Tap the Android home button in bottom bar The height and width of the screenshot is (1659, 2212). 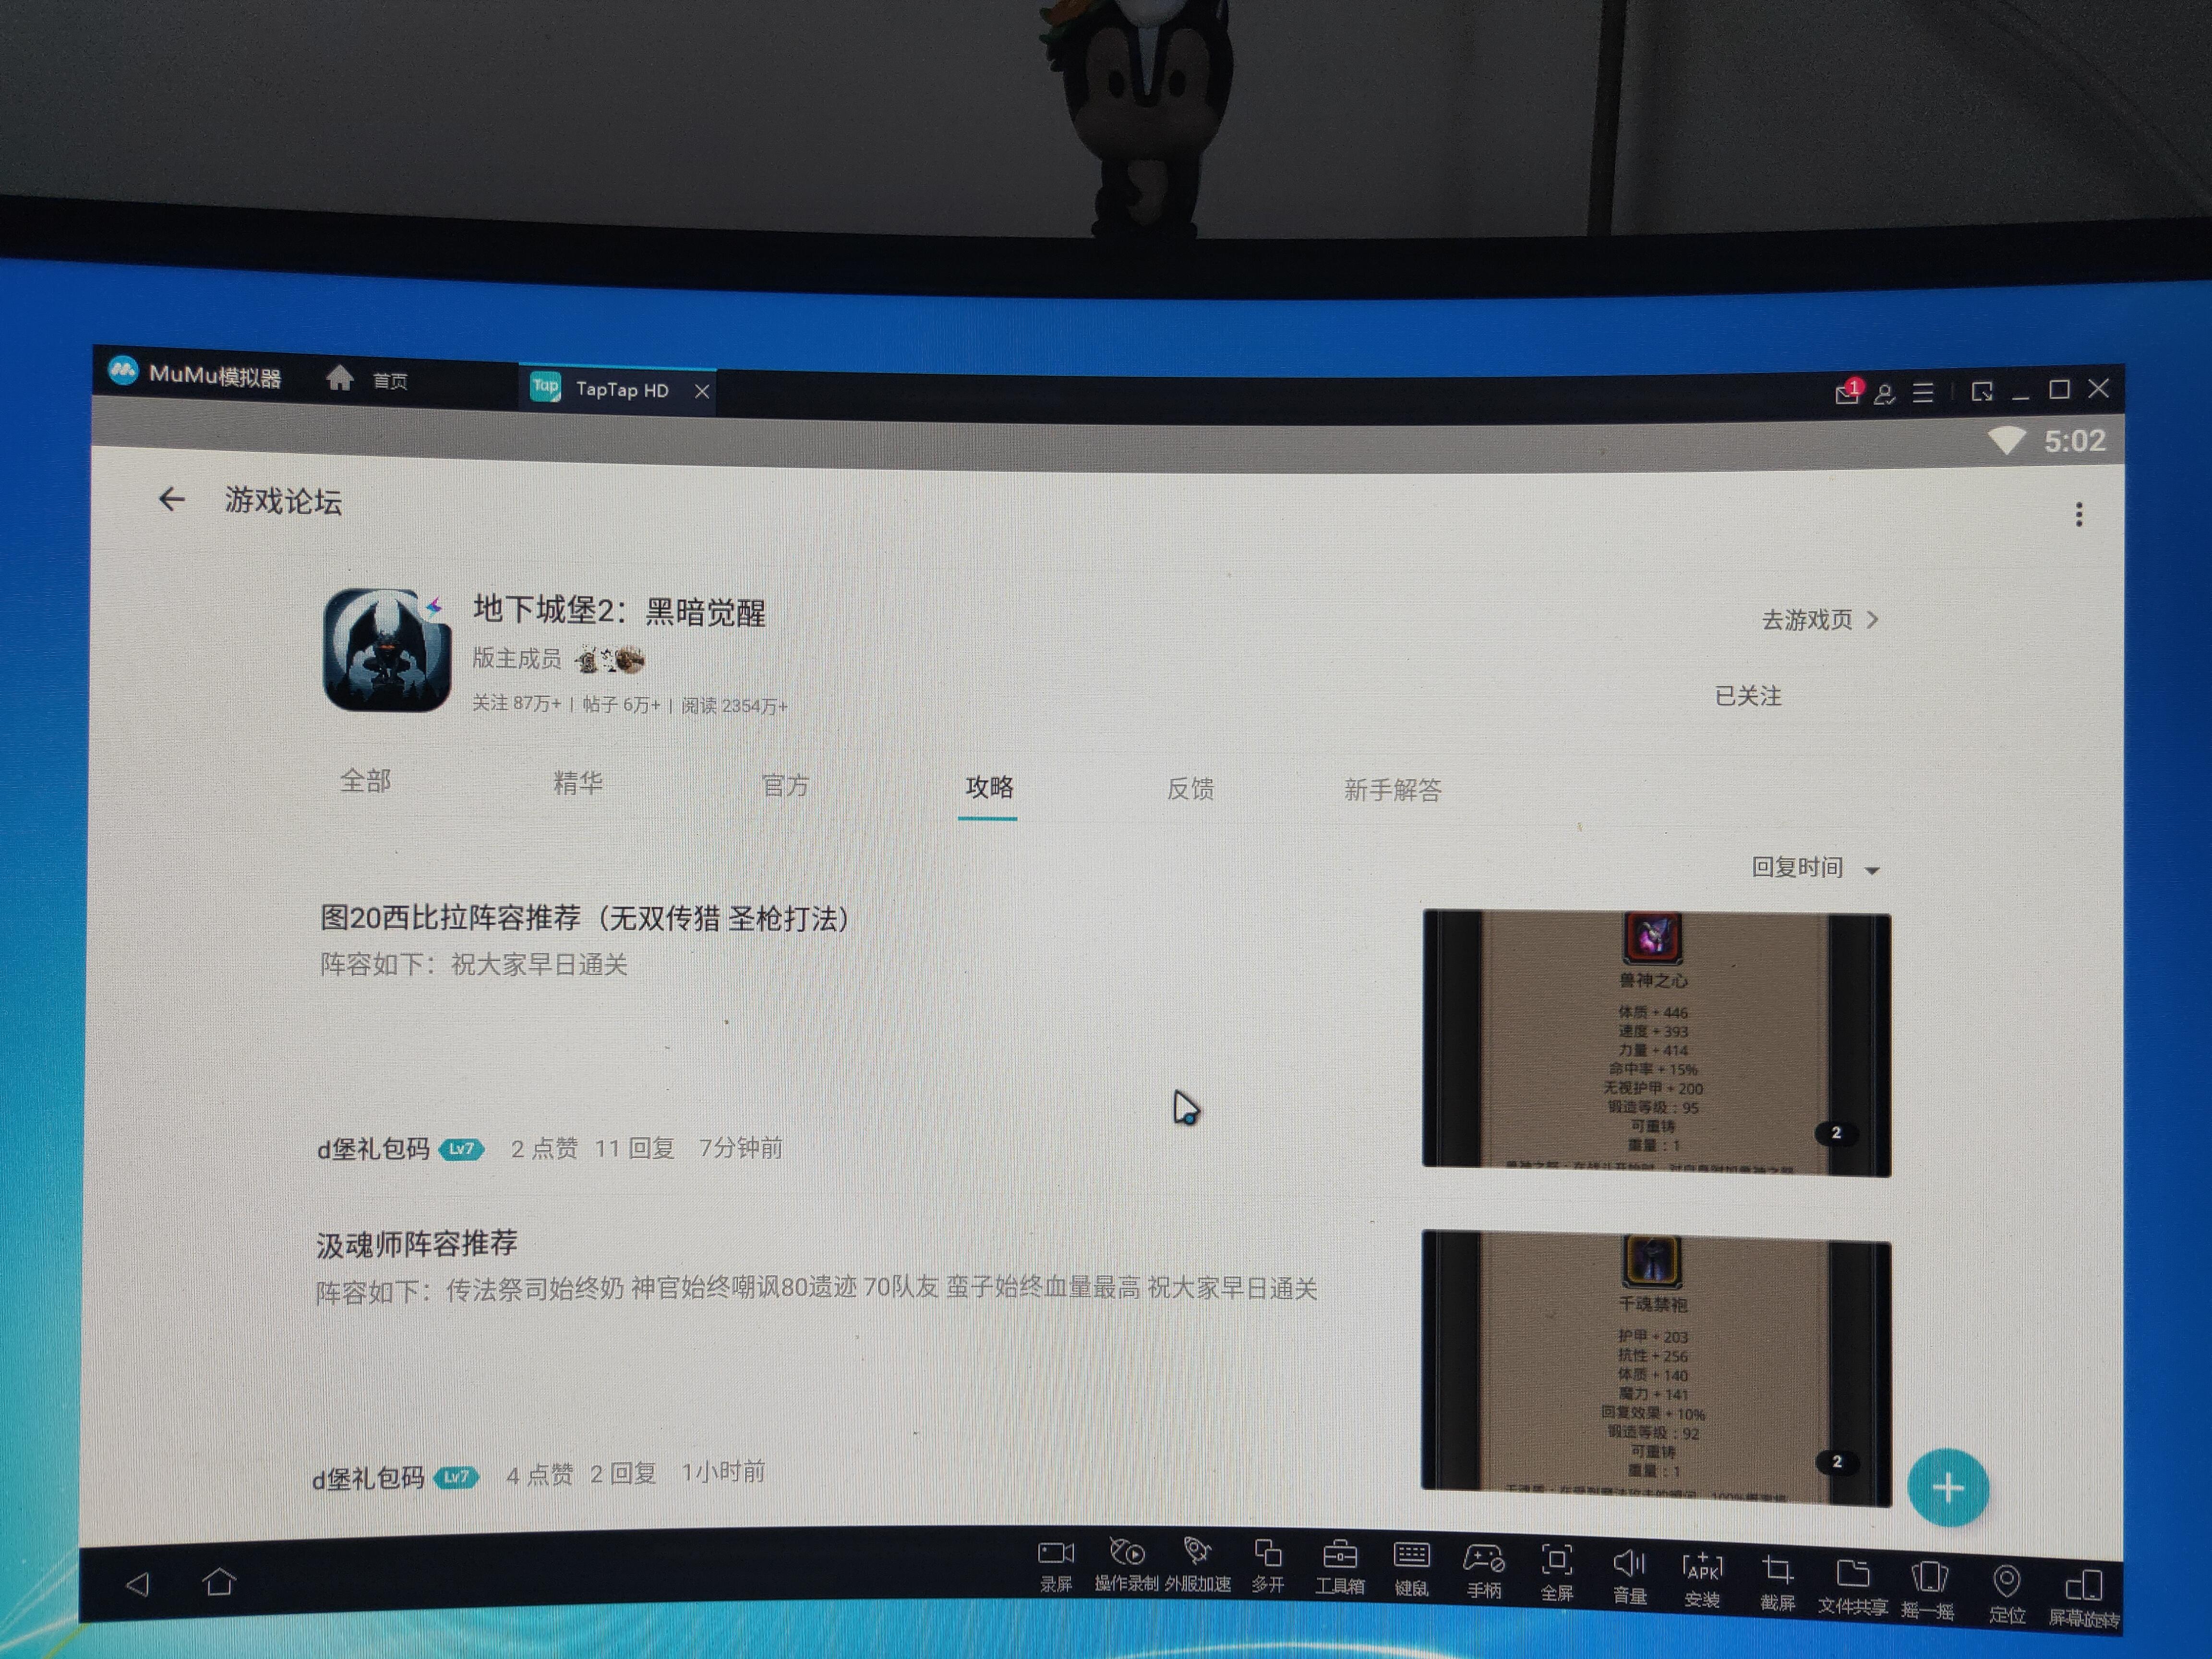(220, 1583)
